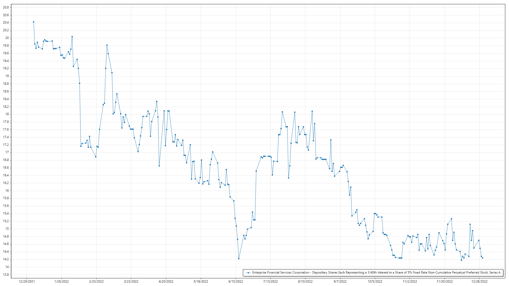509x286 pixels.
Task: Click the 15 y-axis value label
Action: coord(7,229)
